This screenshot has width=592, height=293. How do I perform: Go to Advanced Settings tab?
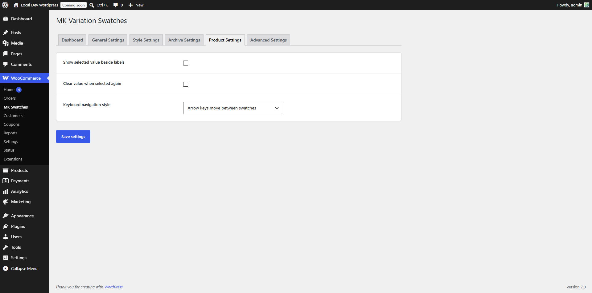click(269, 40)
